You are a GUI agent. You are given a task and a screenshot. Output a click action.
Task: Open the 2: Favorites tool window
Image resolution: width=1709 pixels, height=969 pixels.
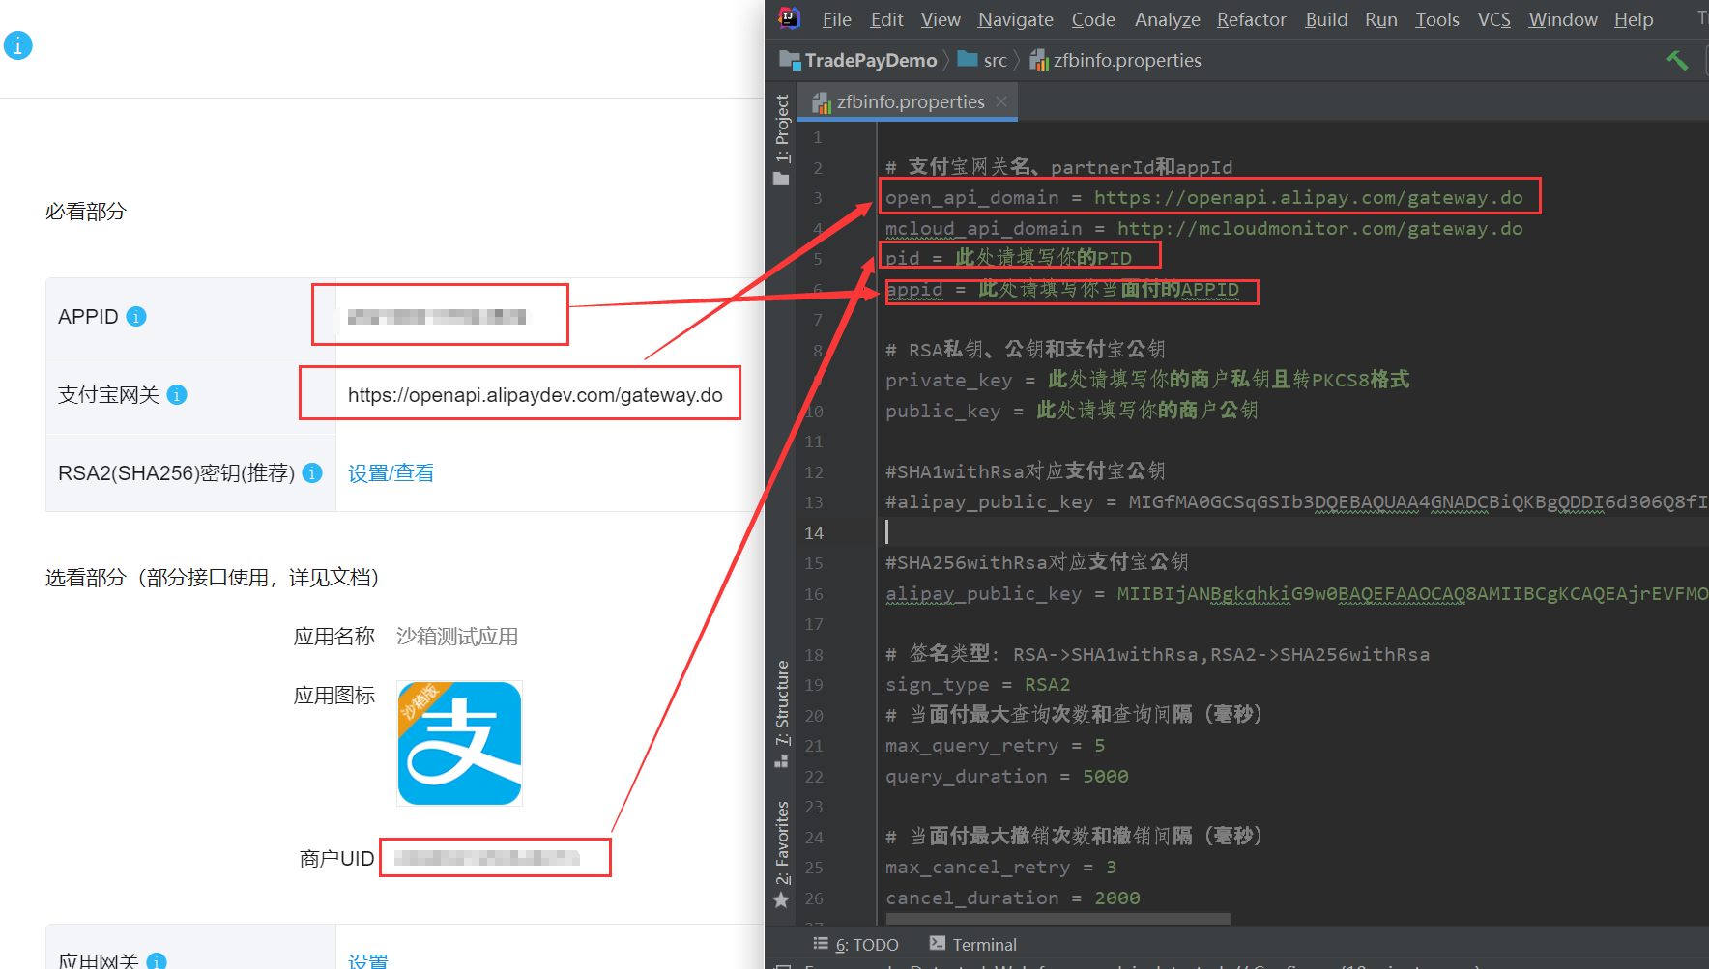[782, 855]
